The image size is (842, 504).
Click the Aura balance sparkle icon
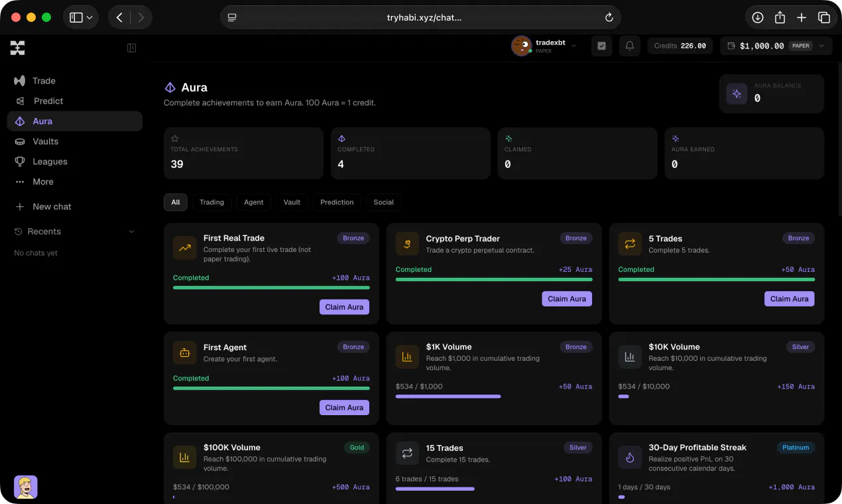coord(737,94)
